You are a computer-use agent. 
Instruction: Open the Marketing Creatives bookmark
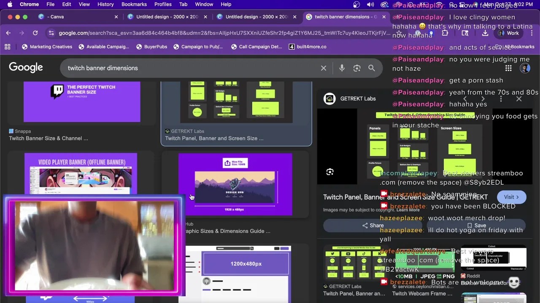[47, 47]
